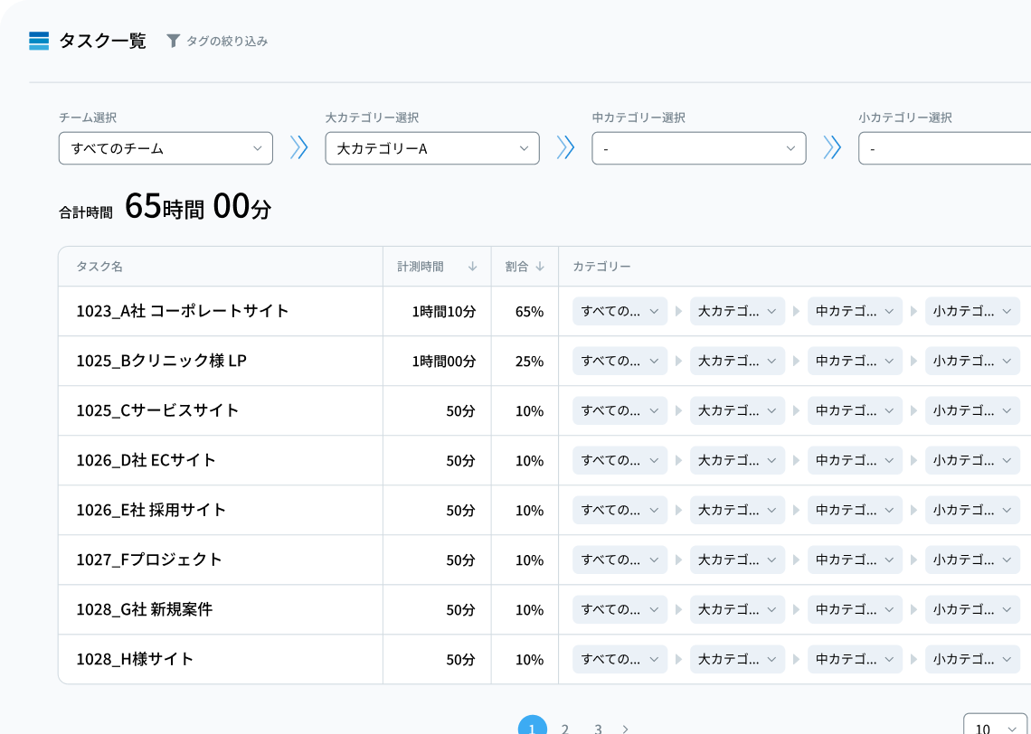Click blue double chevron after すべてのチーム selector
Image resolution: width=1031 pixels, height=734 pixels.
[x=299, y=147]
